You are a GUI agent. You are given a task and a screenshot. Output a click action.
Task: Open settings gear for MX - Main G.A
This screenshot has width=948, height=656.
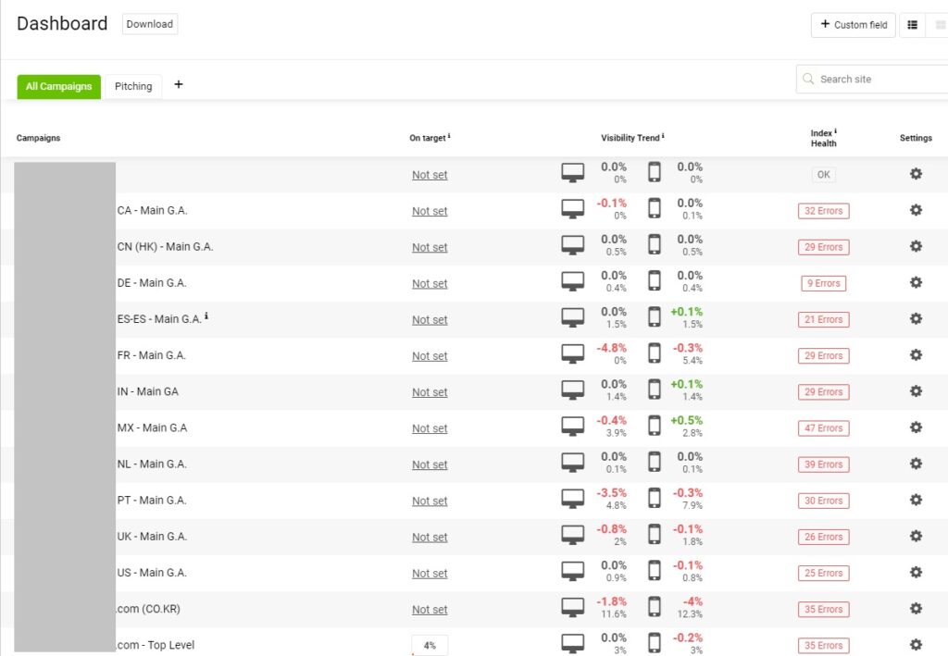point(916,427)
